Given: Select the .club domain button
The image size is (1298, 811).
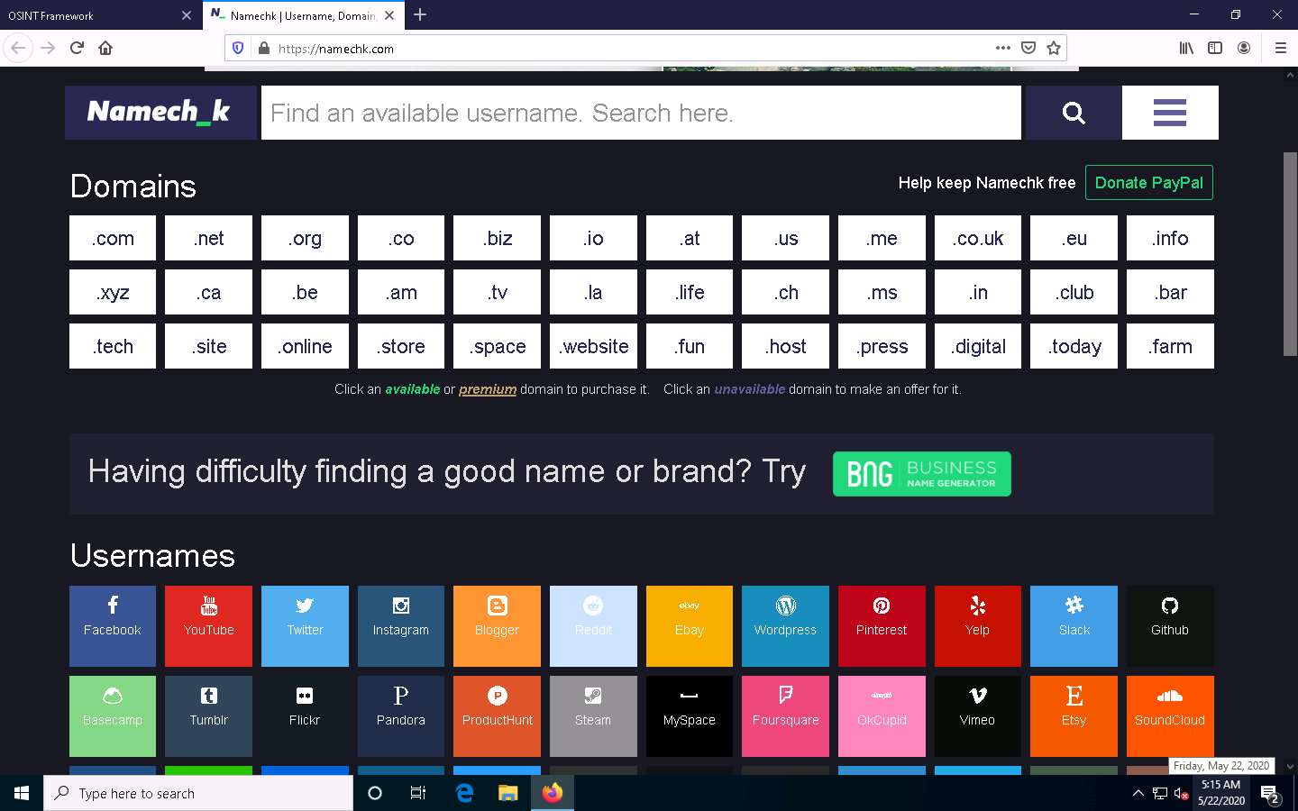Looking at the screenshot, I should 1074,292.
